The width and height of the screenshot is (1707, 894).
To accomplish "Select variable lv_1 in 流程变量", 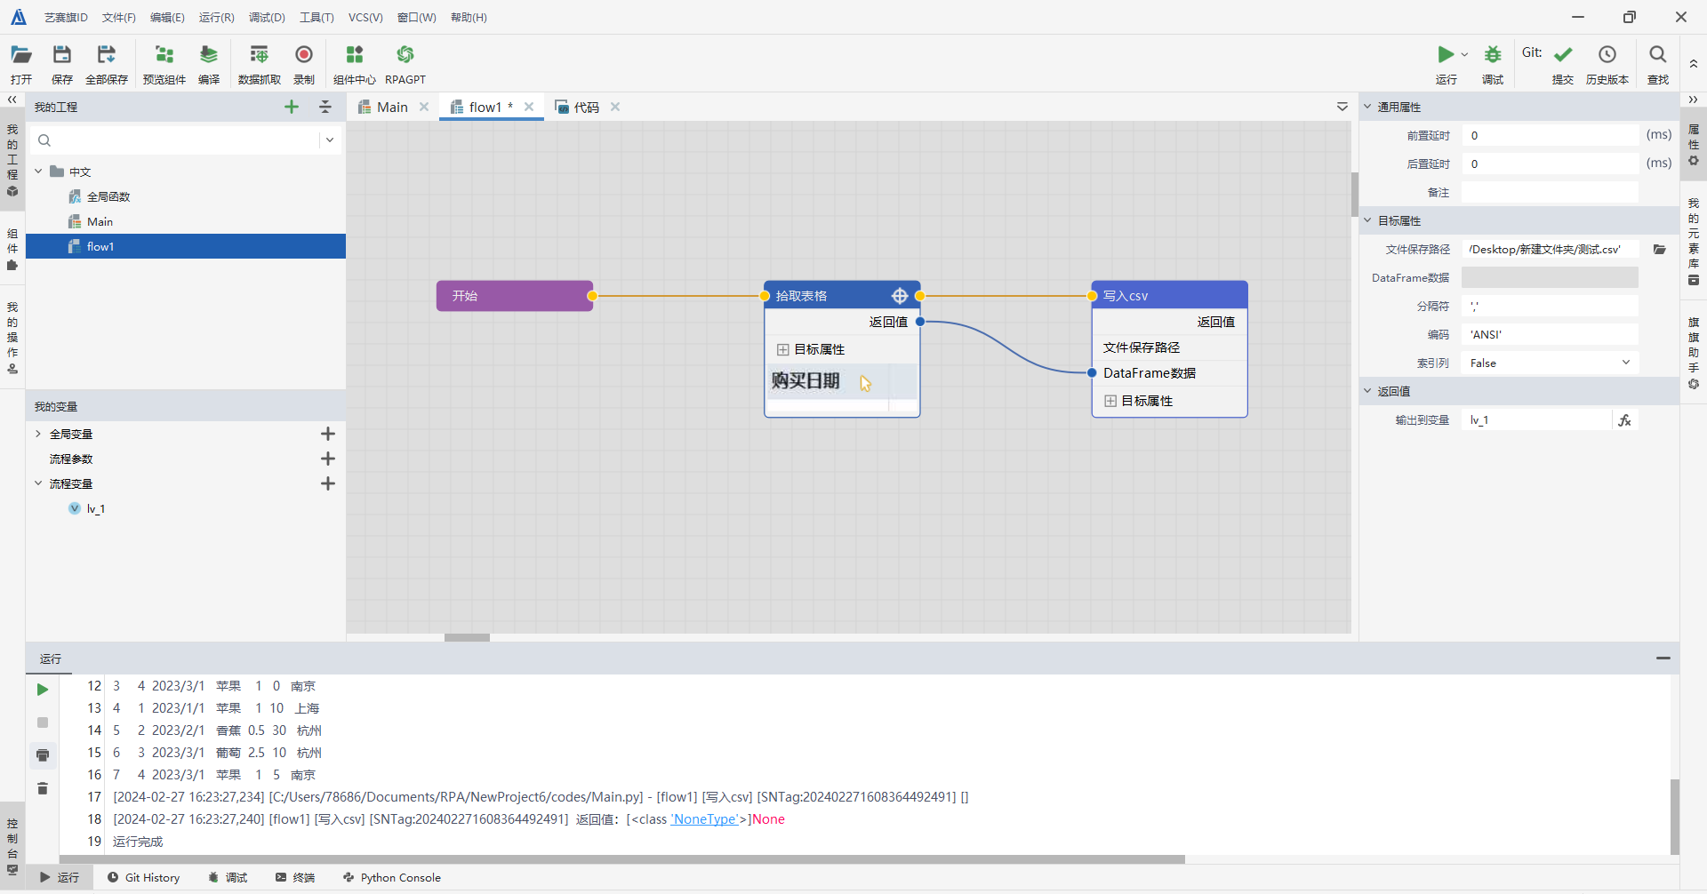I will pyautogui.click(x=96, y=508).
